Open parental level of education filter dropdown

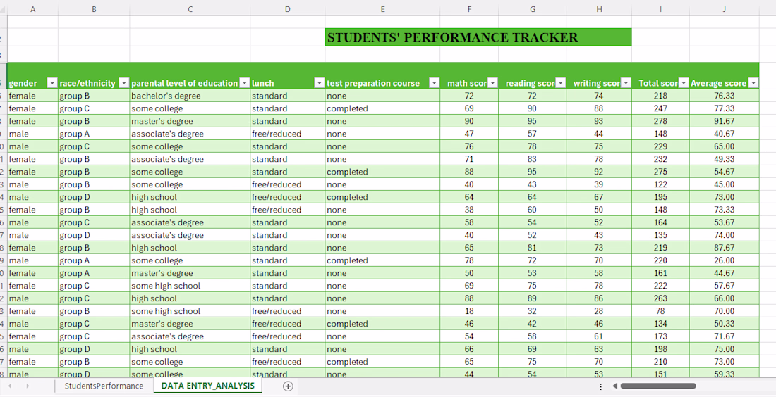click(245, 83)
